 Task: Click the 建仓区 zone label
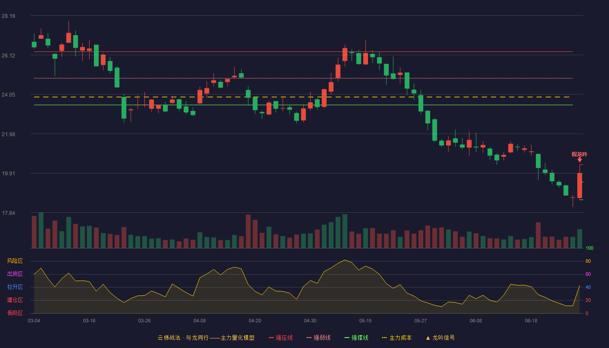click(15, 300)
